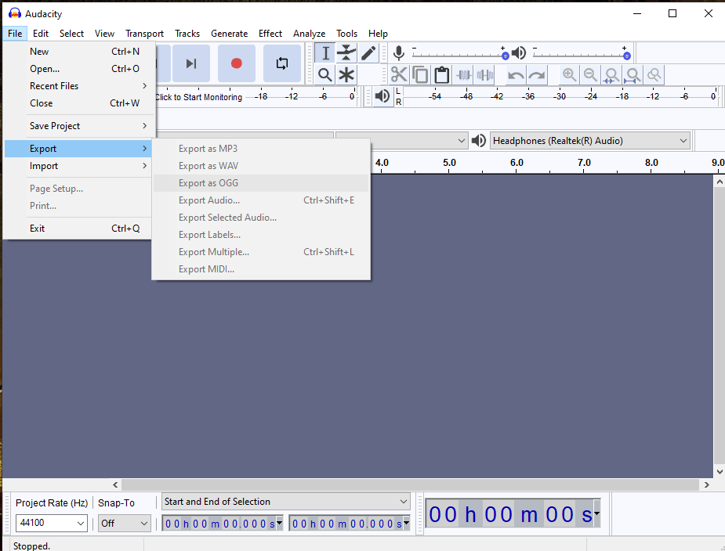This screenshot has width=725, height=551.
Task: Click the 6.0 mark on timeline ruler
Action: (x=517, y=163)
